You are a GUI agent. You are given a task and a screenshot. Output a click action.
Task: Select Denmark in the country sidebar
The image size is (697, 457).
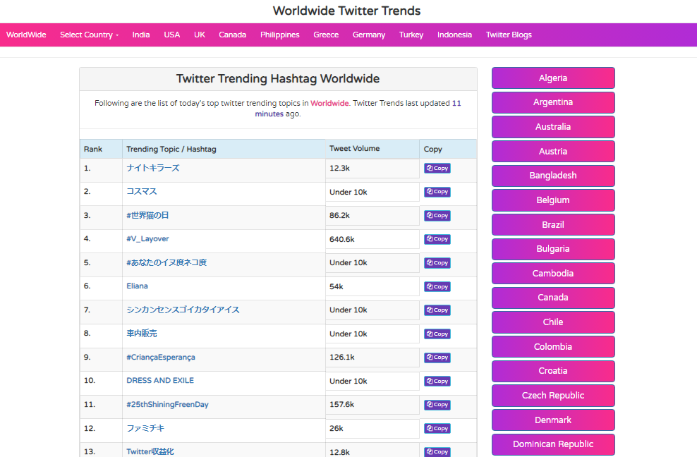pos(553,420)
